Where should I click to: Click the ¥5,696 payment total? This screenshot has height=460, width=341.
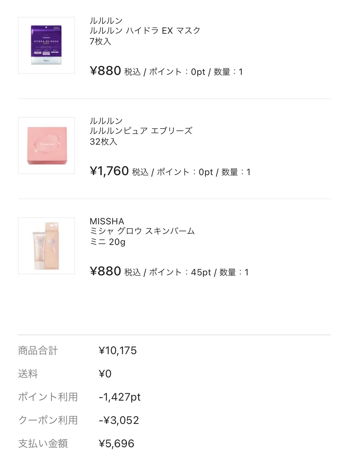(x=116, y=444)
